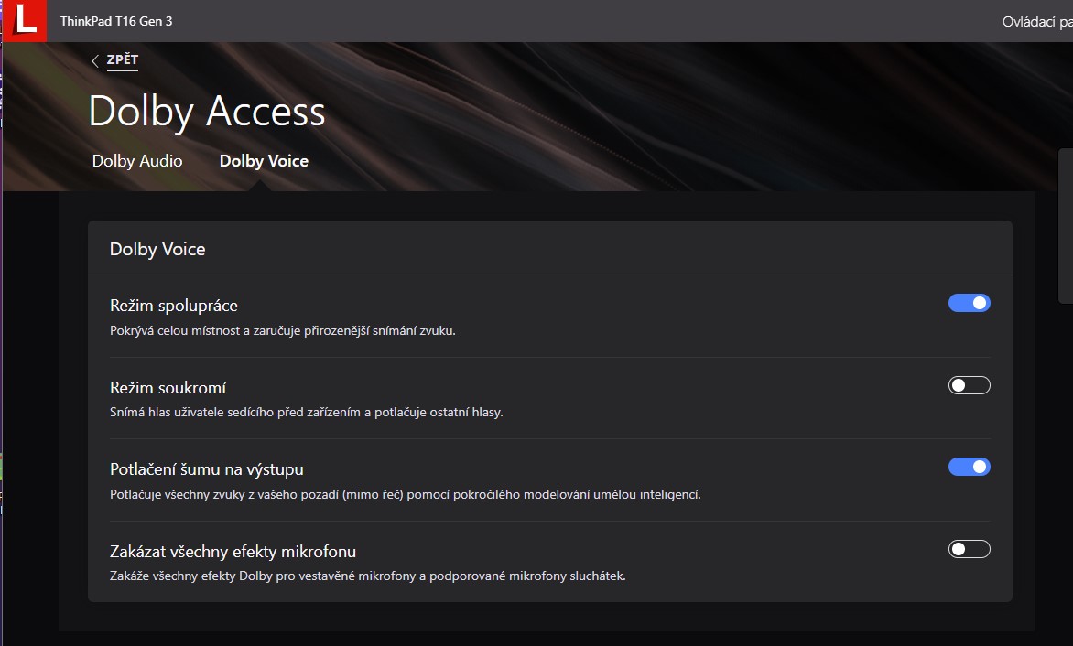Click the ThinkPad T16 Gen 3 device name
Image resolution: width=1073 pixels, height=646 pixels.
(x=116, y=21)
